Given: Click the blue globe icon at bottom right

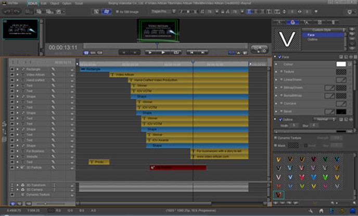Looking at the screenshot, I should point(353,211).
